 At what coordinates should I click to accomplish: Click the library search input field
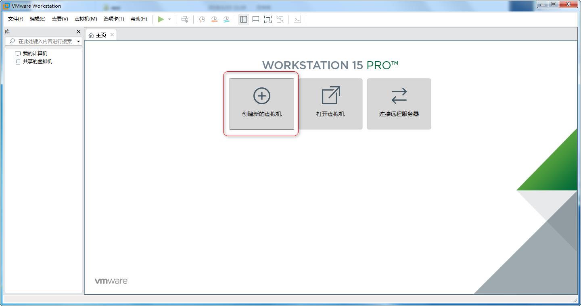pyautogui.click(x=44, y=41)
